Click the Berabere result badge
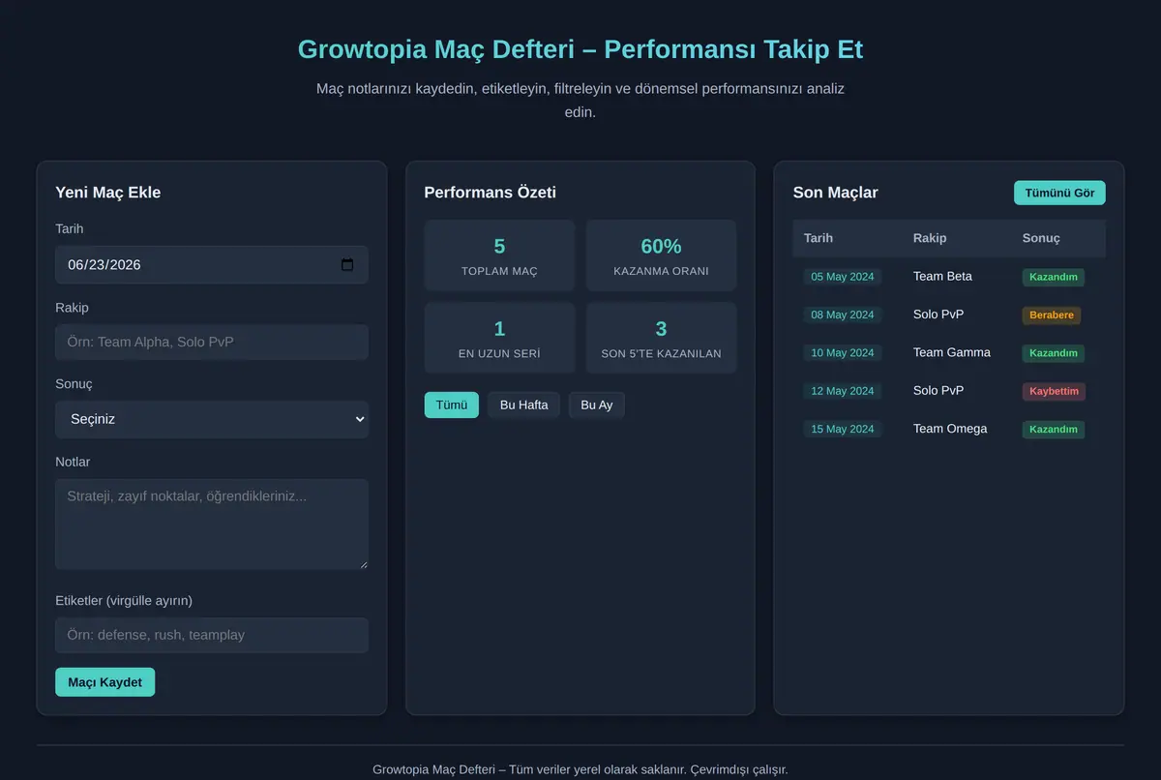The width and height of the screenshot is (1161, 780). coord(1052,315)
